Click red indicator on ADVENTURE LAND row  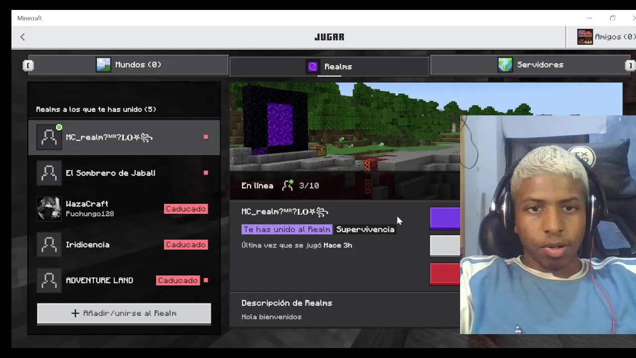click(206, 280)
